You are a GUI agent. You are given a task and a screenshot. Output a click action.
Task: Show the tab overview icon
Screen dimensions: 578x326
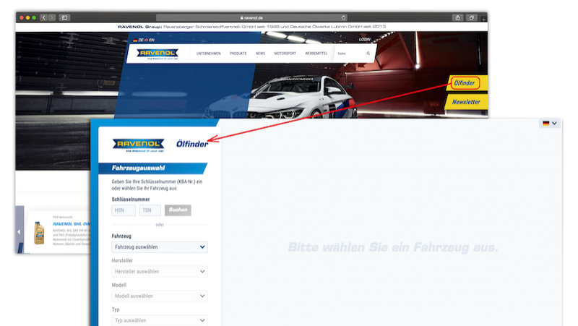(x=471, y=17)
